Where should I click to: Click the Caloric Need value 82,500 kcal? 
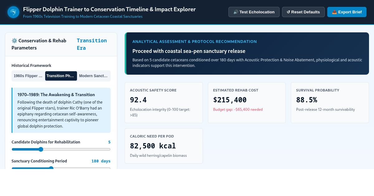pyautogui.click(x=153, y=146)
